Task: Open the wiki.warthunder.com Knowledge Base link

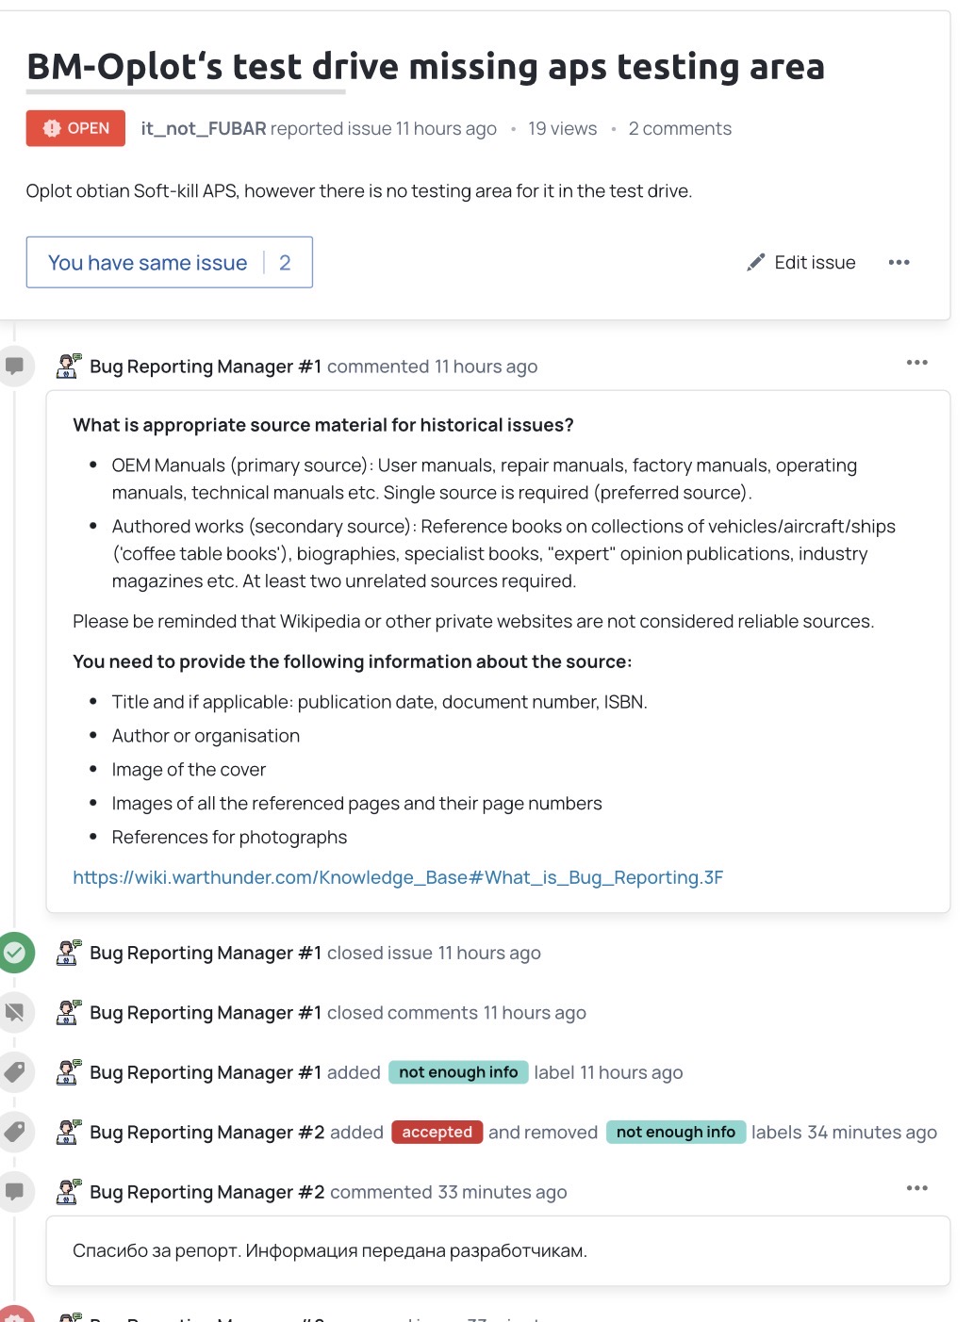Action: point(398,877)
